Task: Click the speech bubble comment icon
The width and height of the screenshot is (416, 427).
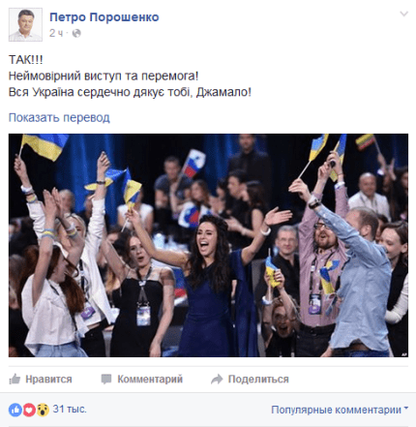Action: [x=106, y=379]
